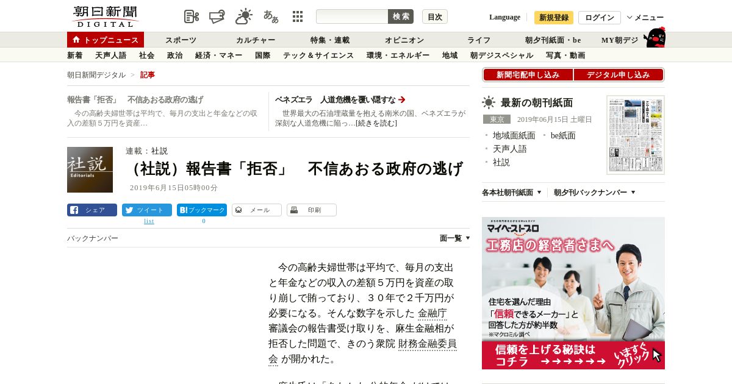Send article by メール button

tap(257, 210)
